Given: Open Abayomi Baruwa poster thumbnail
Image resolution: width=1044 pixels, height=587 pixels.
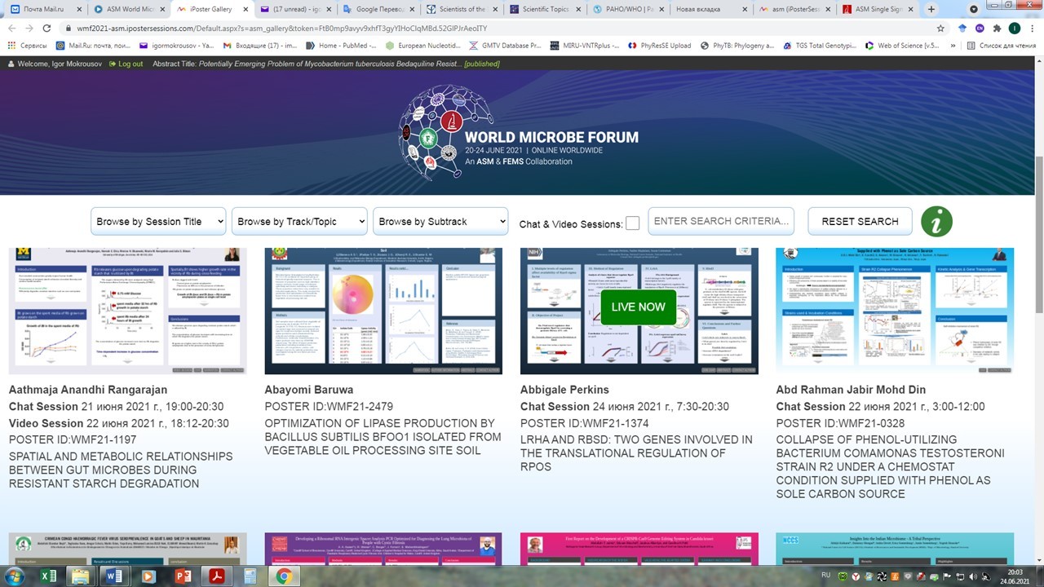Looking at the screenshot, I should click(x=383, y=311).
